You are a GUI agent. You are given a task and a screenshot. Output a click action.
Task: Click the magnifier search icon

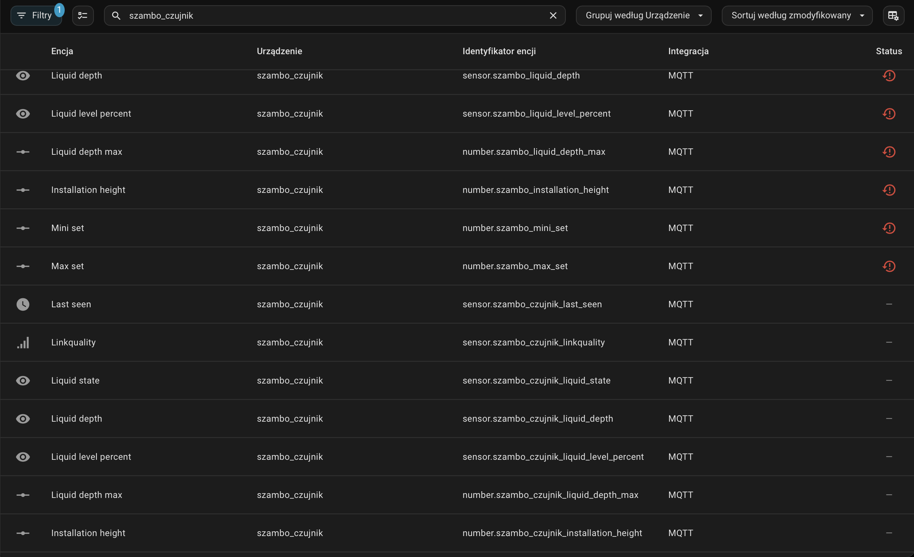point(116,16)
